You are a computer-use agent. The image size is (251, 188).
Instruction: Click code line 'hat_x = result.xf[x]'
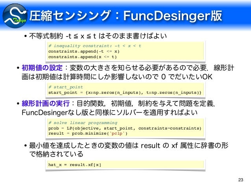(75, 165)
